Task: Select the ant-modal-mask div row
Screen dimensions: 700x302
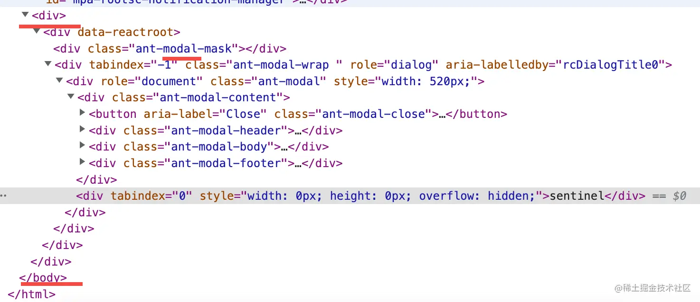Action: [350, 48]
